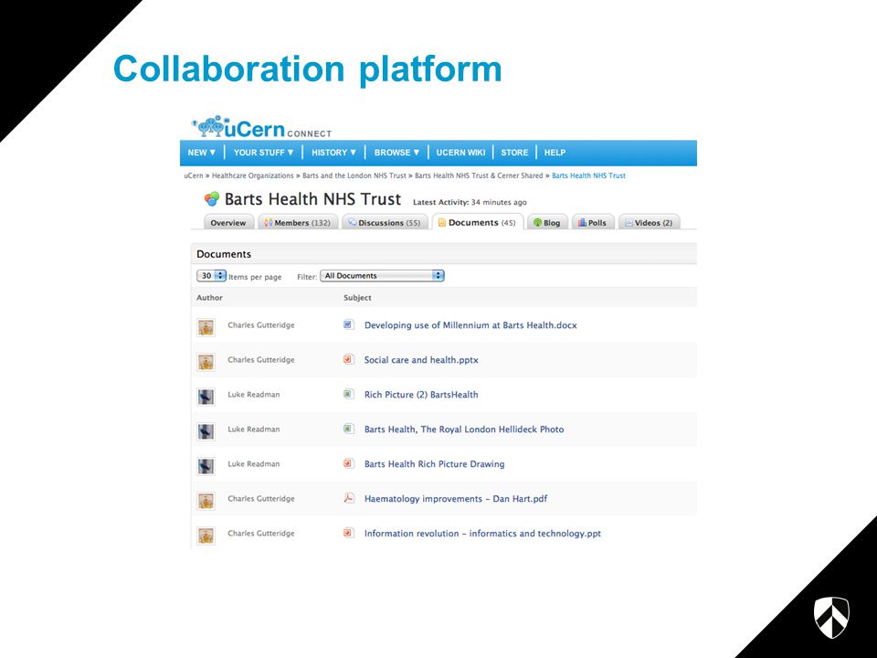This screenshot has width=877, height=658.
Task: Open the BROWSE dropdown menu
Action: click(397, 153)
